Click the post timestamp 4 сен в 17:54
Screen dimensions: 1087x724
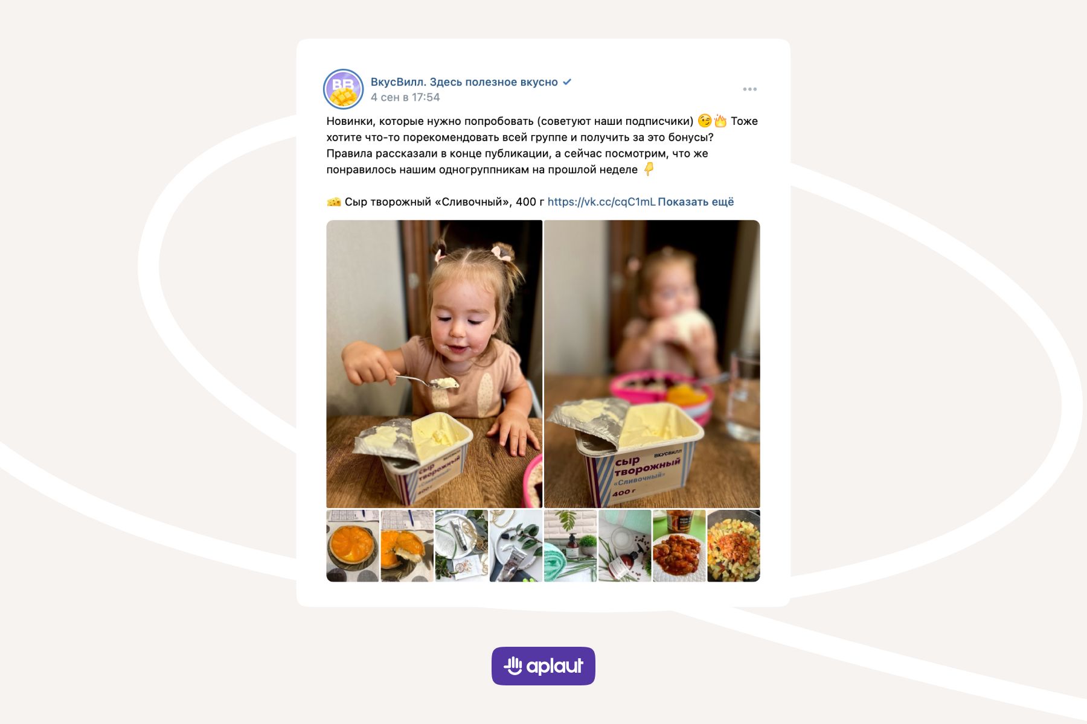(405, 97)
